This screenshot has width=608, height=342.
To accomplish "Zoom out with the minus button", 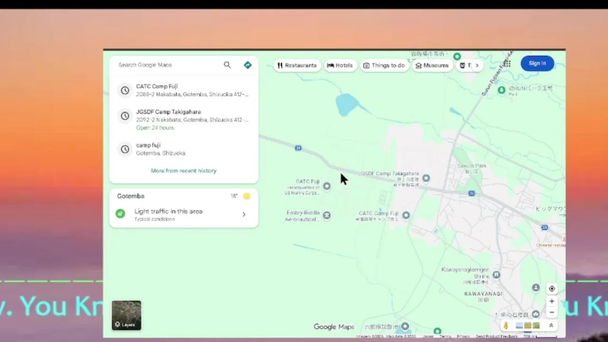I will (551, 313).
